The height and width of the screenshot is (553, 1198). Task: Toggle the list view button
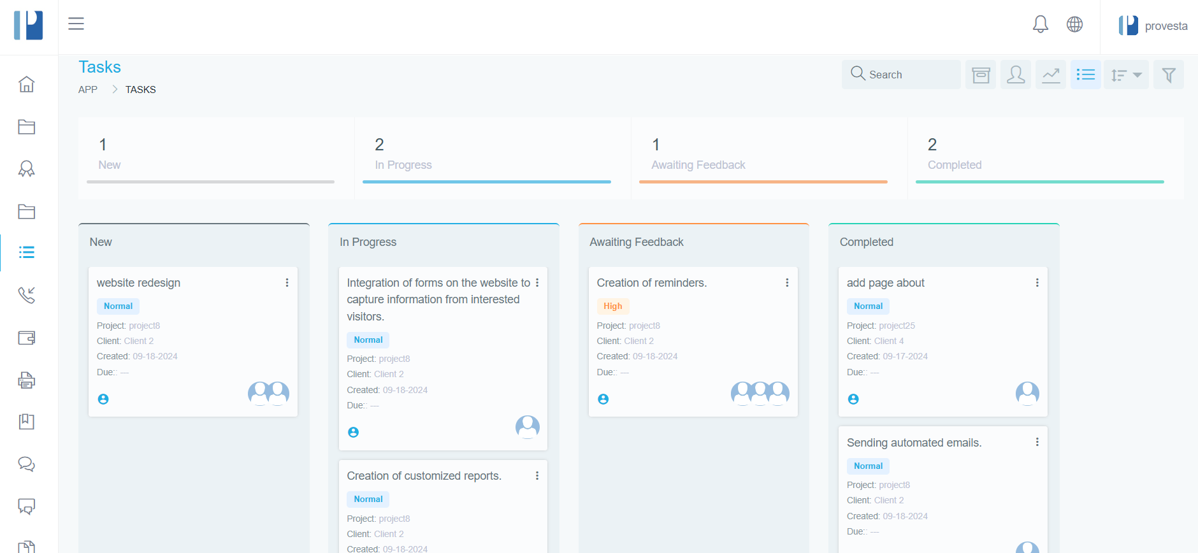click(x=1085, y=75)
